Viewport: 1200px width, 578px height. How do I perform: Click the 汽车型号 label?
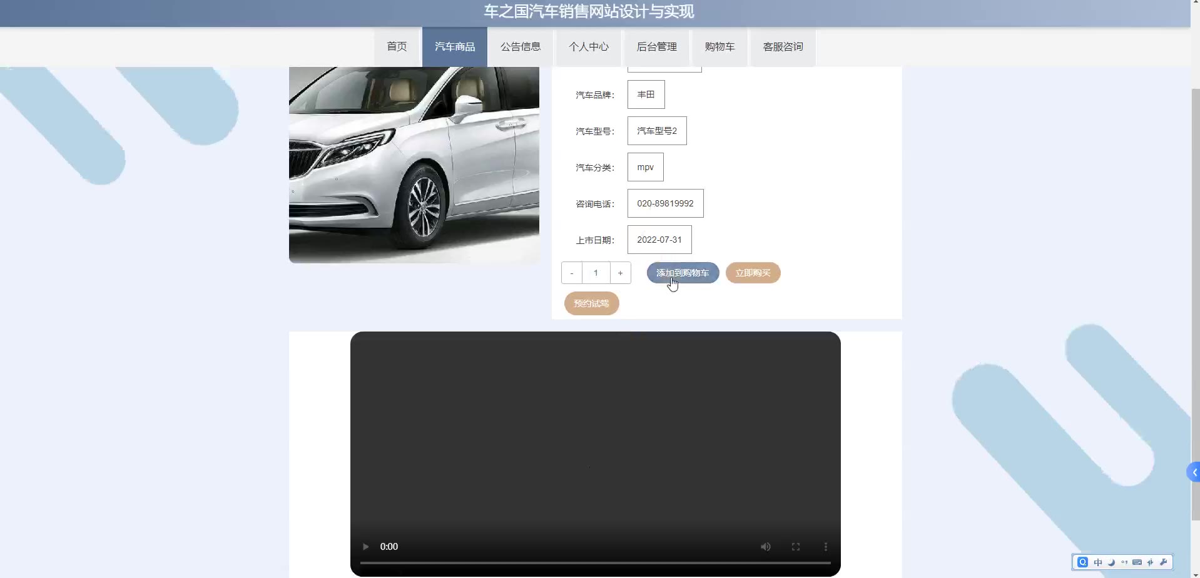(x=595, y=131)
